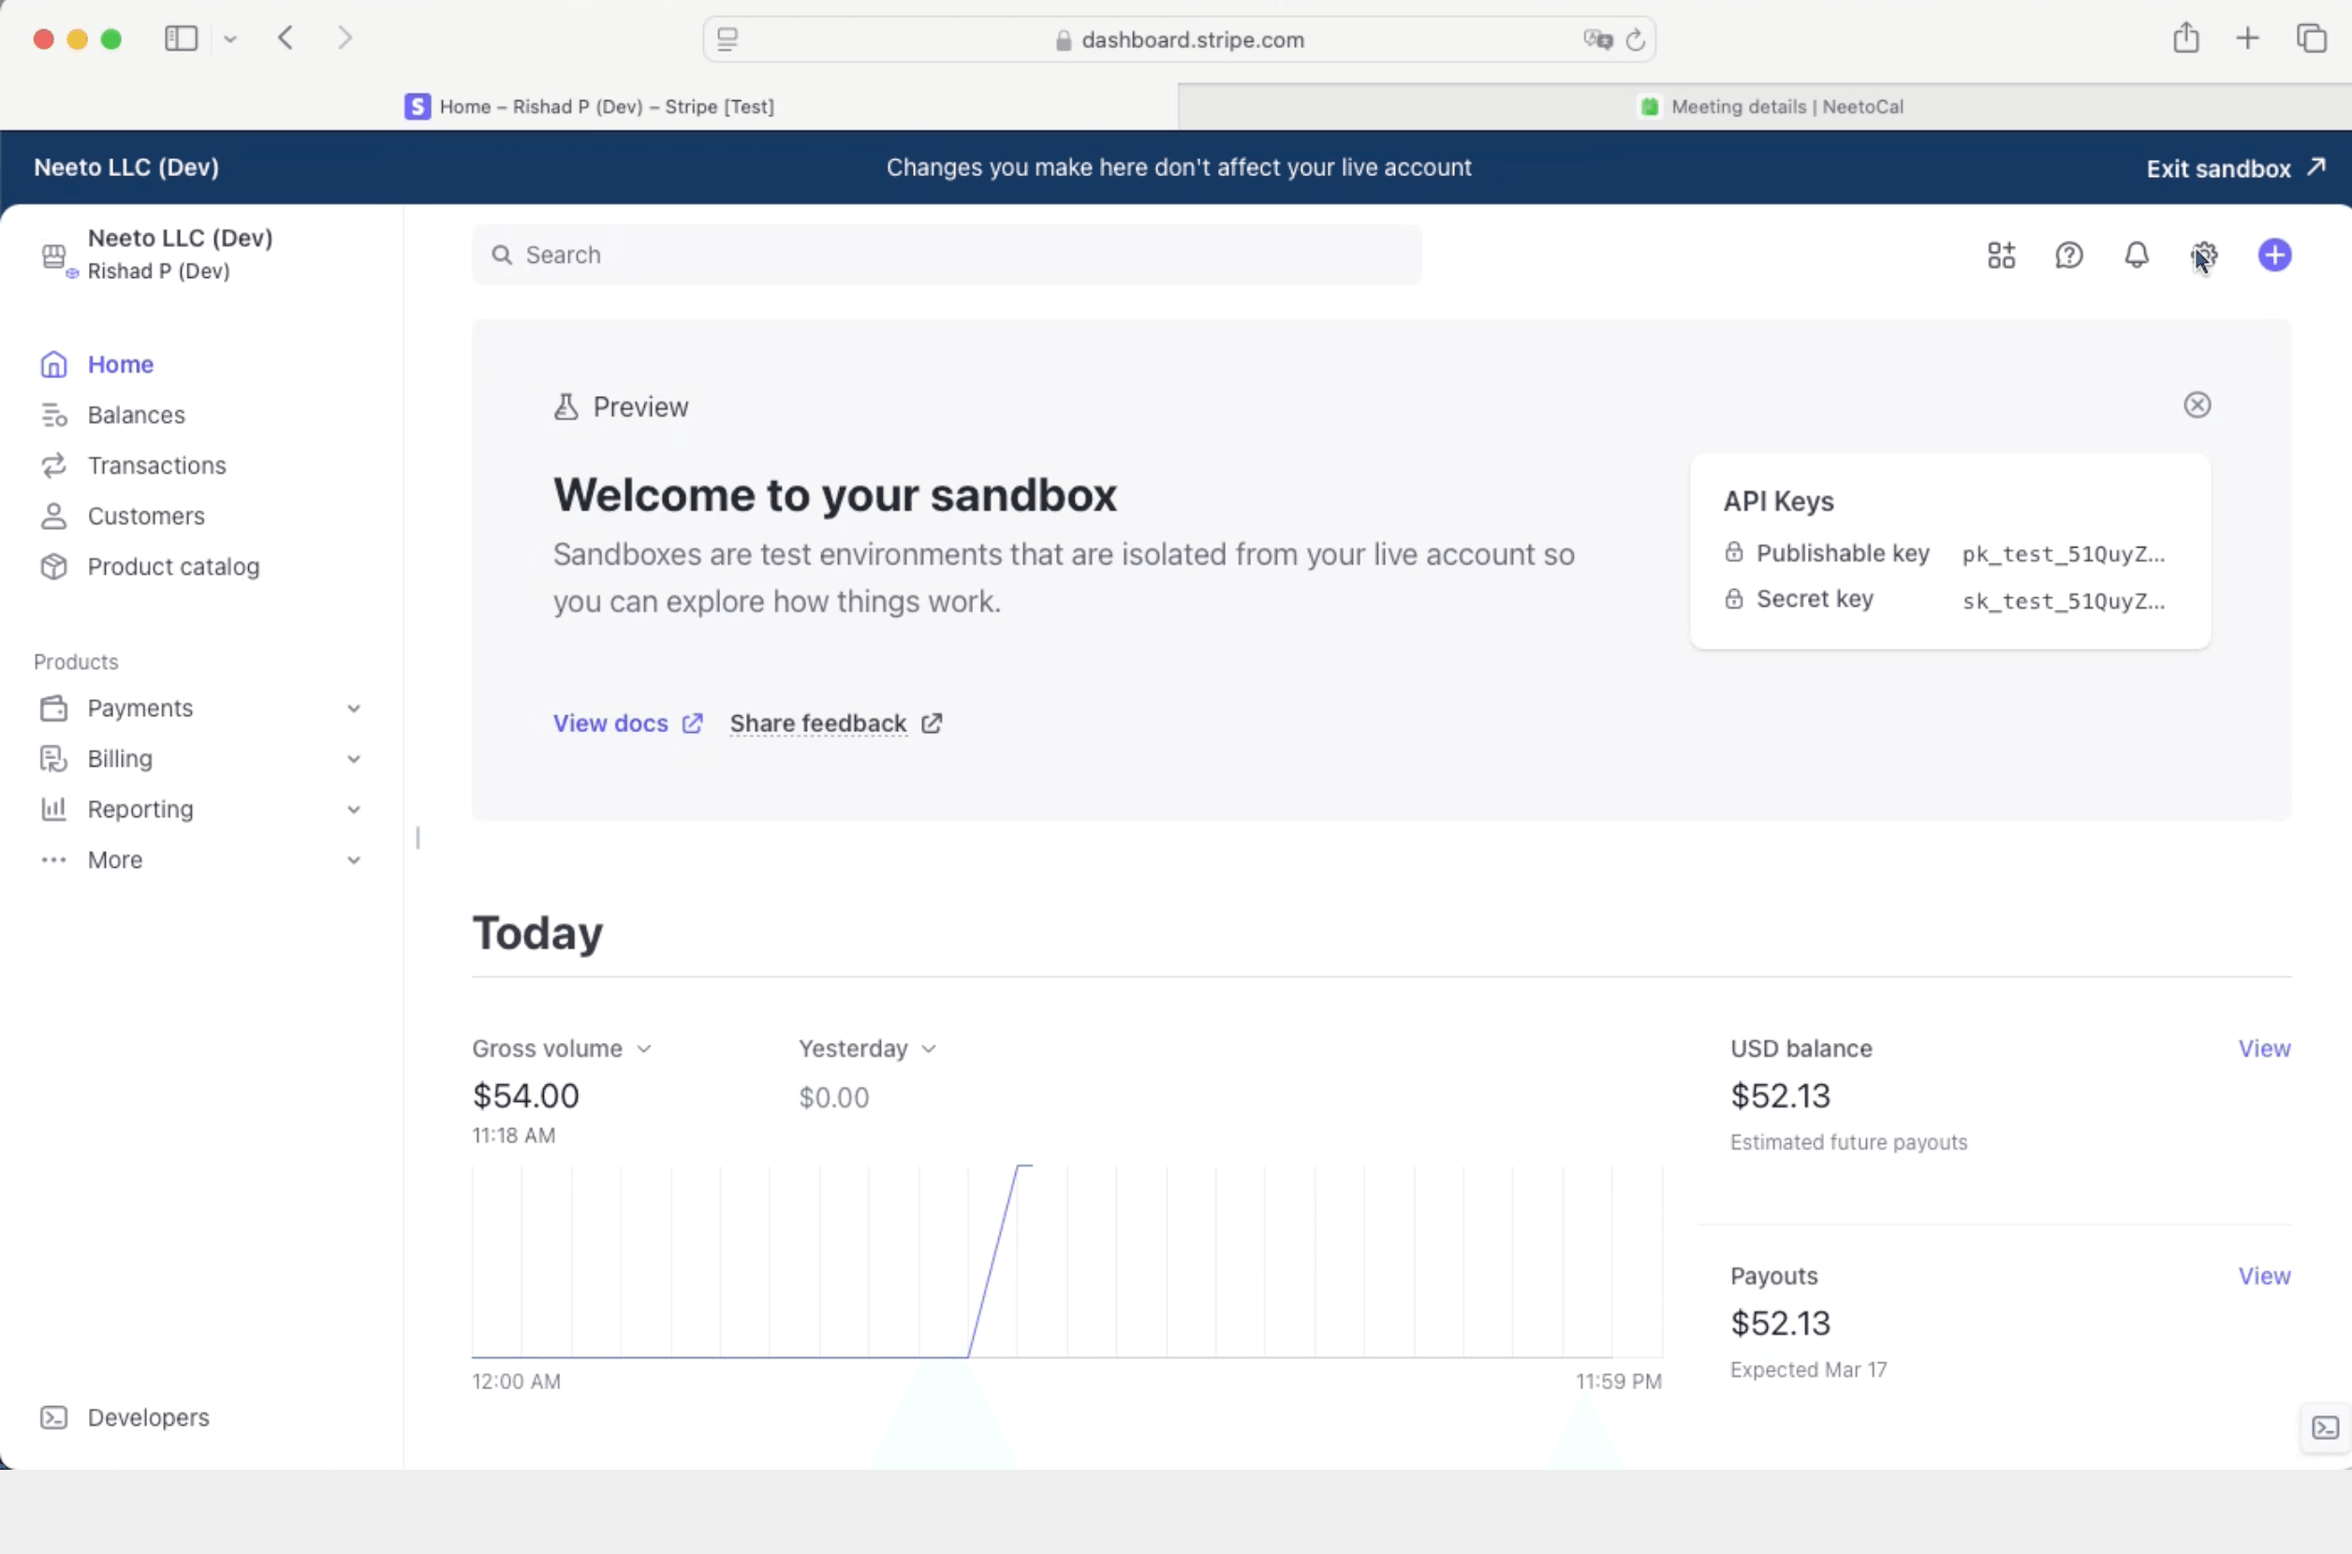Click the $0.00 yesterday amount

[833, 1097]
